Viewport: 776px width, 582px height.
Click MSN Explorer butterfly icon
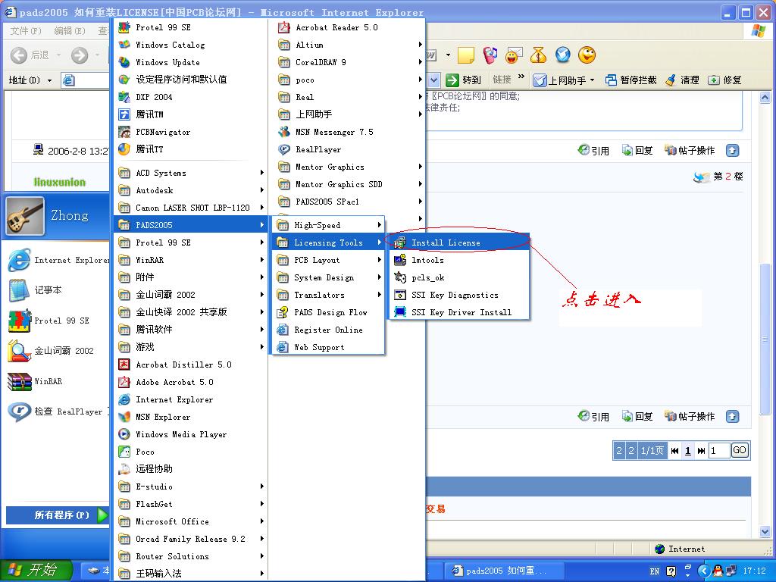pyautogui.click(x=124, y=418)
